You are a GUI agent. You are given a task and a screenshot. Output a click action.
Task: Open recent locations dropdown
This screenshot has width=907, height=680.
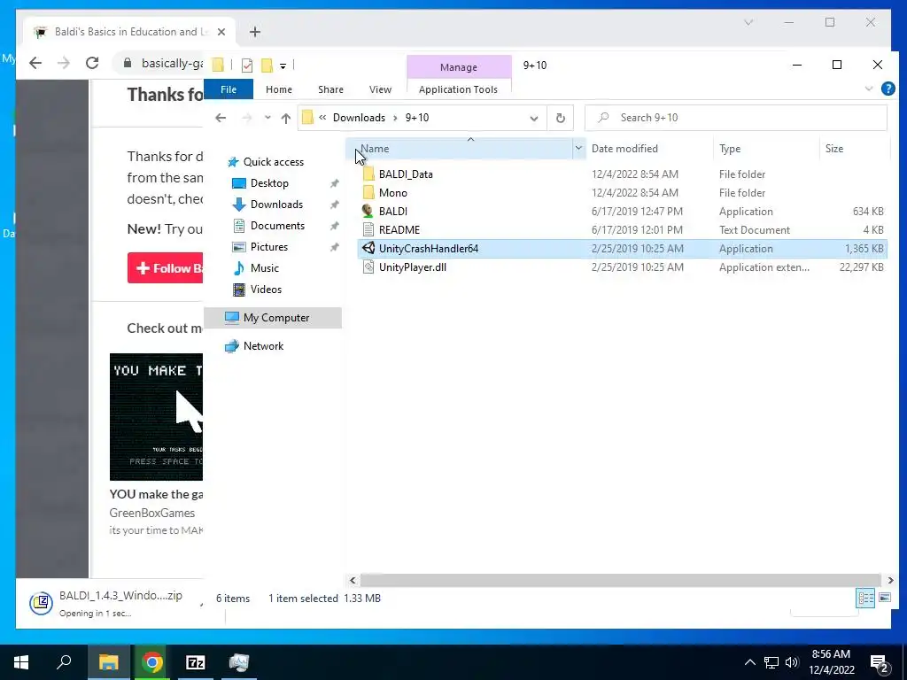coord(267,118)
